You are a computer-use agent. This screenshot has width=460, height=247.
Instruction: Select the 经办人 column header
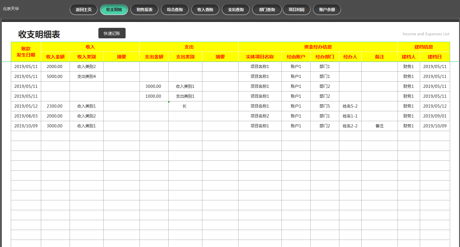click(x=350, y=57)
